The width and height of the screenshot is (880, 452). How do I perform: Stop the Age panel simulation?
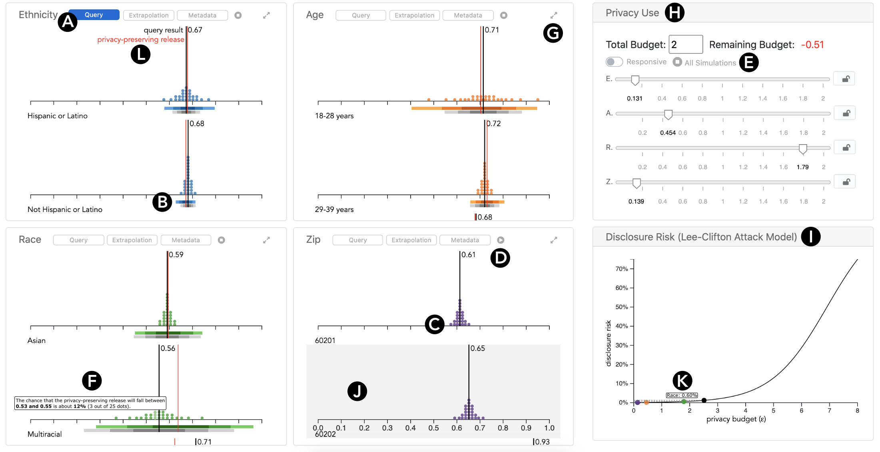coord(504,15)
